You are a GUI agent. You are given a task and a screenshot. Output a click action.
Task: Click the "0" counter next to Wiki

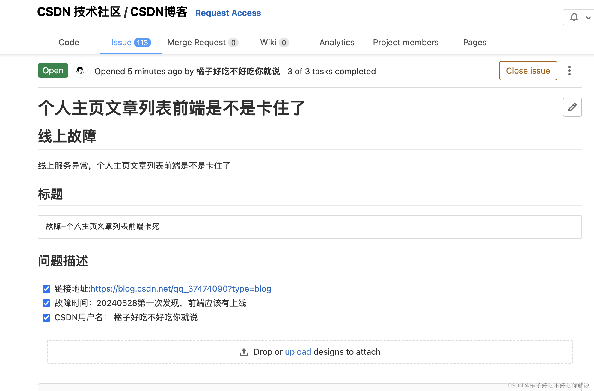point(284,43)
